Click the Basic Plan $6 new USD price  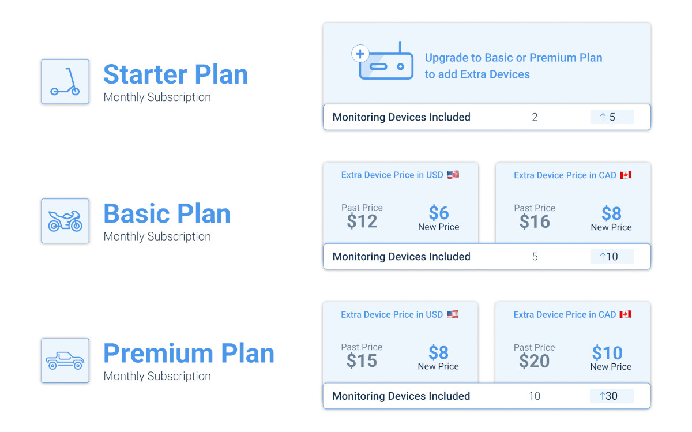pyautogui.click(x=439, y=213)
